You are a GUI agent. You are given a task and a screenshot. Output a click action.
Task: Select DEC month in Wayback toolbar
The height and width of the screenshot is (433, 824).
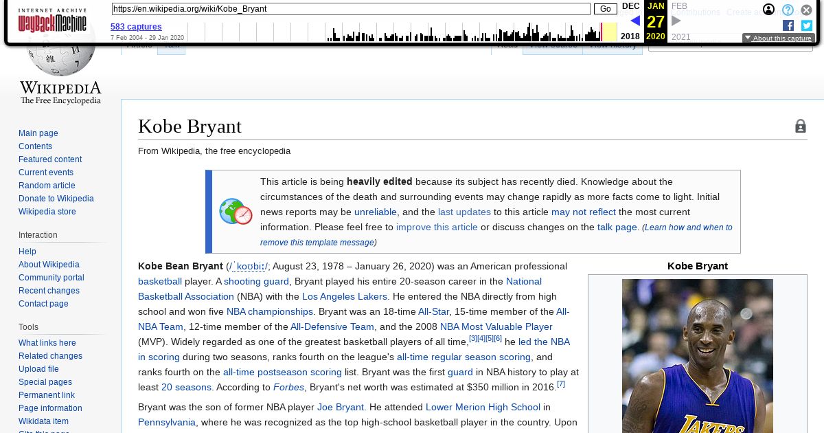[x=630, y=6]
